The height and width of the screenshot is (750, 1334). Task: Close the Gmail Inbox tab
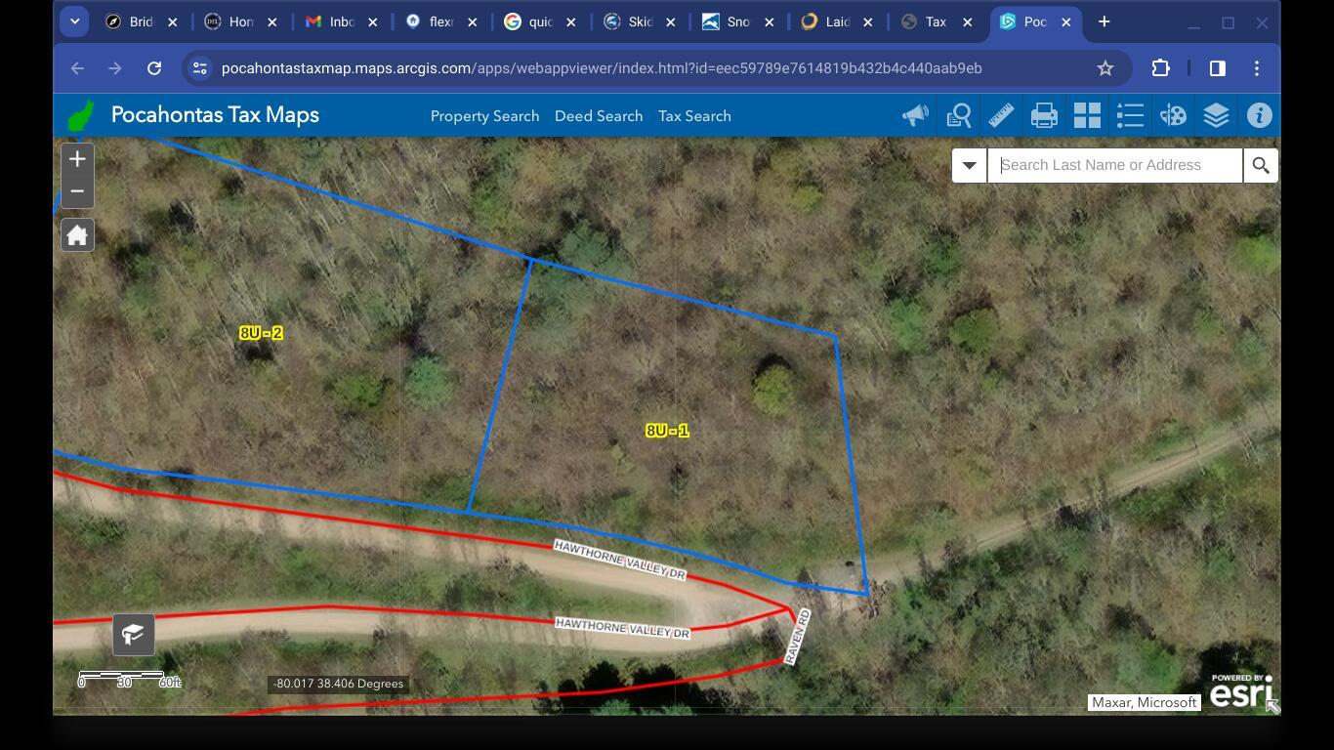click(x=372, y=21)
